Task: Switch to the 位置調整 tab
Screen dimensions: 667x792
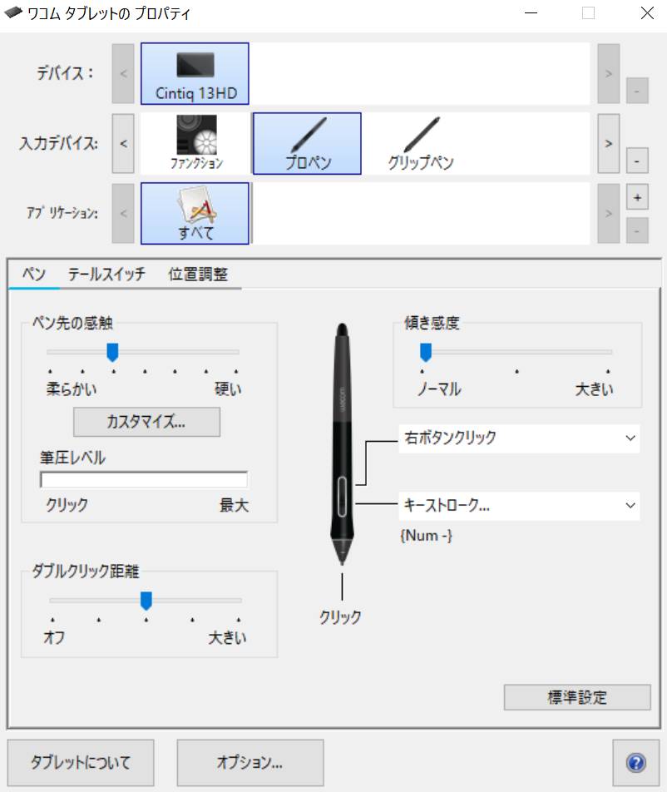Action: (198, 275)
